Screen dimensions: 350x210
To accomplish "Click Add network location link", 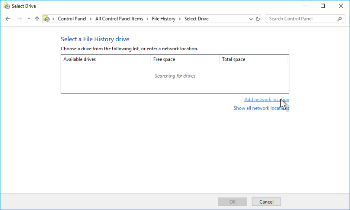I will pyautogui.click(x=266, y=100).
